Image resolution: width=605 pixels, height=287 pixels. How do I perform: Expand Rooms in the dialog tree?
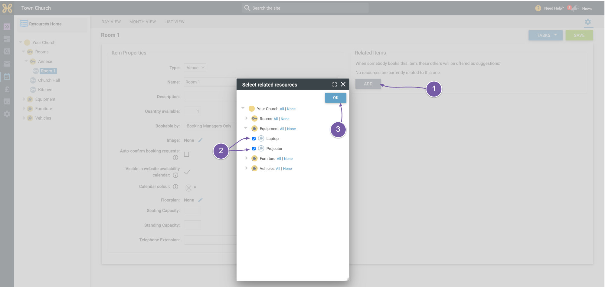tap(246, 118)
